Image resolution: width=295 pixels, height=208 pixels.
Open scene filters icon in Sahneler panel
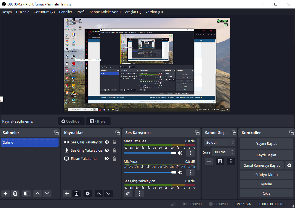coord(26,193)
